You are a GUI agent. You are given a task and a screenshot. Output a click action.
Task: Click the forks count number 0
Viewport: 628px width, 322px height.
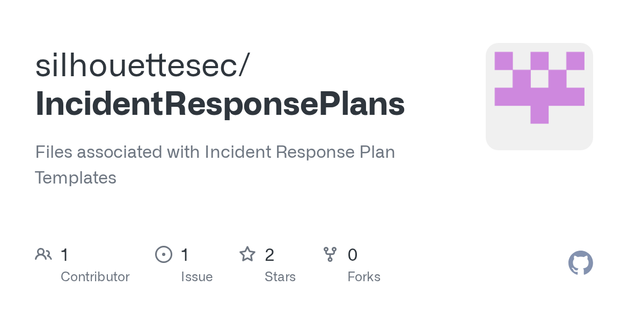(353, 254)
